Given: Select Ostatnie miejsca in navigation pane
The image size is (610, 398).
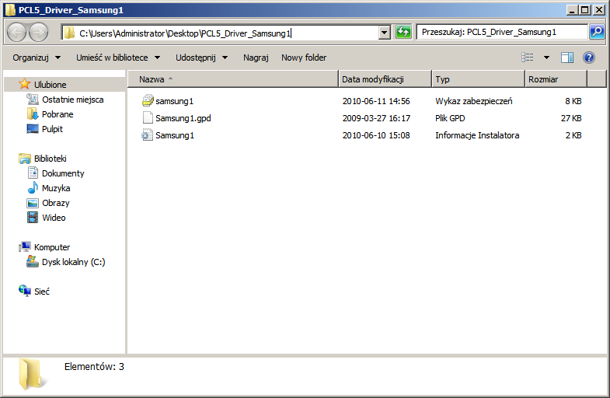Looking at the screenshot, I should 73,99.
